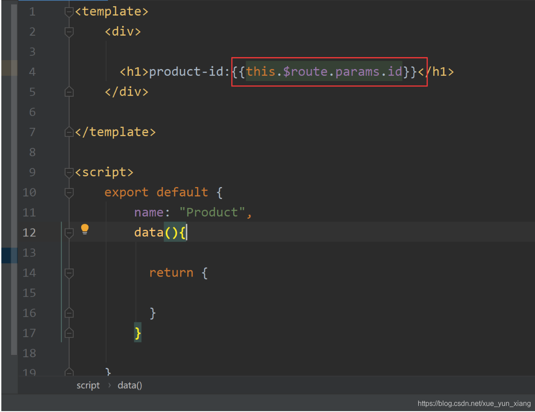Click fold end marker on line 5

pyautogui.click(x=69, y=92)
